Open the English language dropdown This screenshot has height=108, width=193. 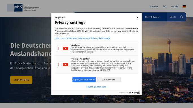60,17
